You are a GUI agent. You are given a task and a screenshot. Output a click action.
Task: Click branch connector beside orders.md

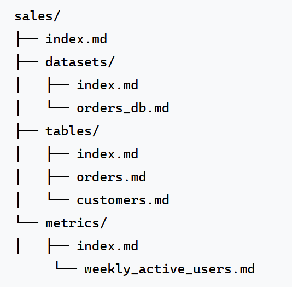click(59, 177)
